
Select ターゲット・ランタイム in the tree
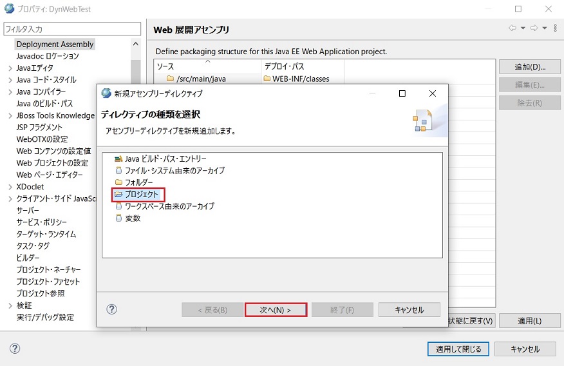(46, 235)
